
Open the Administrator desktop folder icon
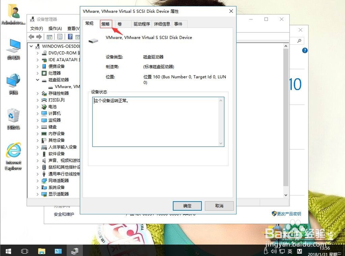pyautogui.click(x=13, y=14)
